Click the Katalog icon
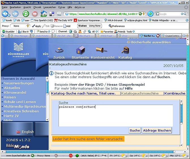 tap(125, 51)
